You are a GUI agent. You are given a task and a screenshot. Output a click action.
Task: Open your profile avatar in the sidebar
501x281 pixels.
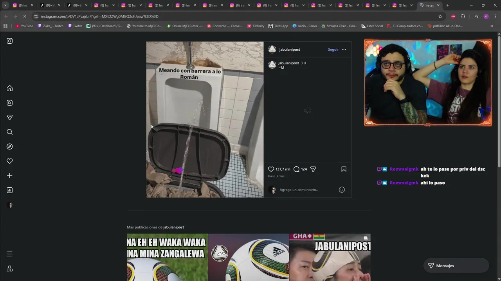point(10,205)
